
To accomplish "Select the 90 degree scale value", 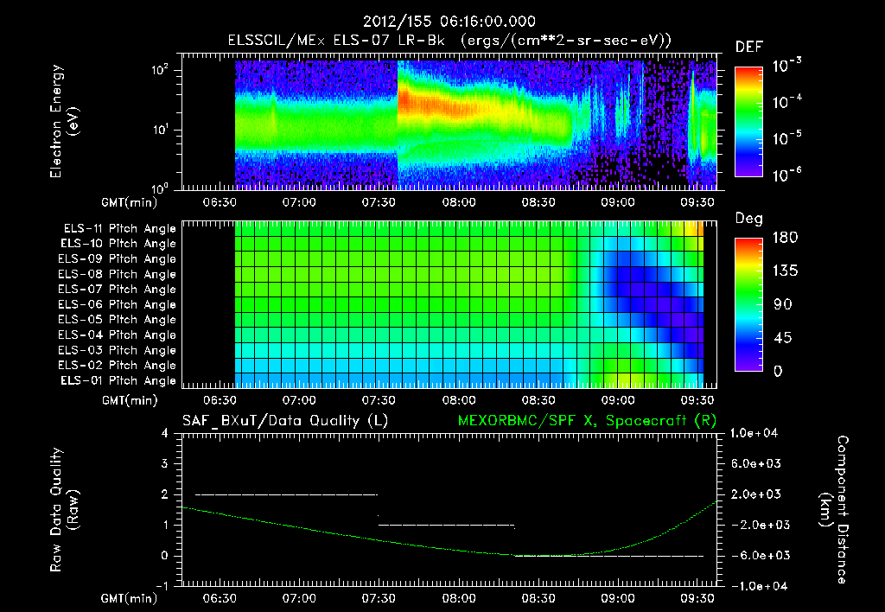I will tap(783, 304).
